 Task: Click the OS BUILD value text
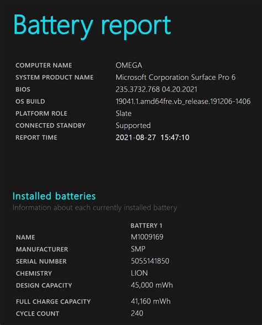click(x=183, y=101)
